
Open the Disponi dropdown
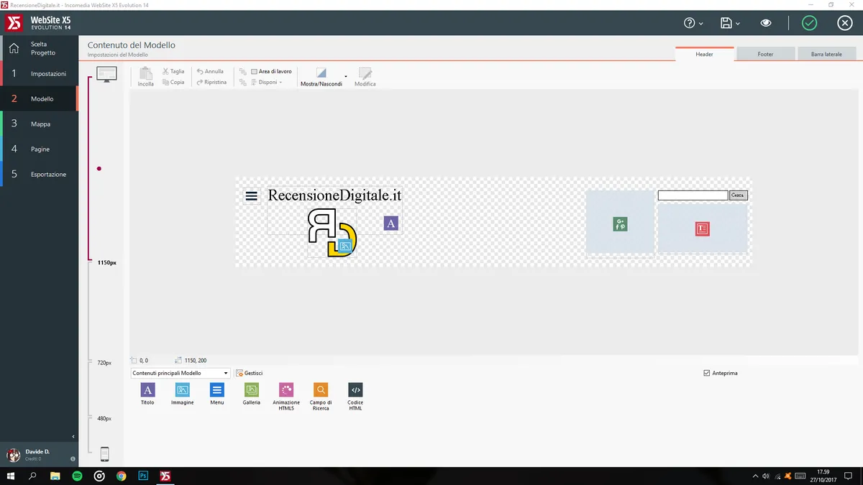(266, 82)
